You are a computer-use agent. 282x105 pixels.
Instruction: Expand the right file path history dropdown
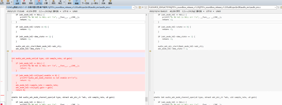275,7
